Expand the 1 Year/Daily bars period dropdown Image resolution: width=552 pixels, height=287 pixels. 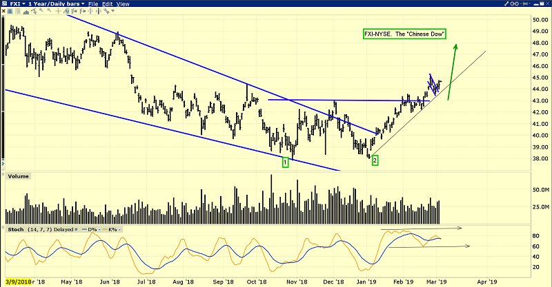tap(55, 4)
